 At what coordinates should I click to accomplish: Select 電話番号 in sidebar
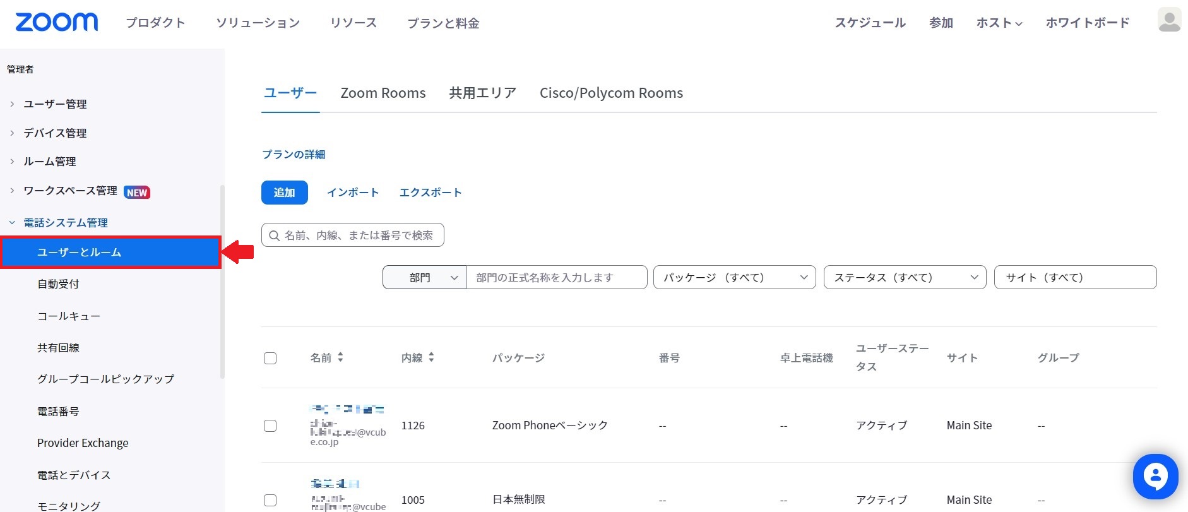58,412
